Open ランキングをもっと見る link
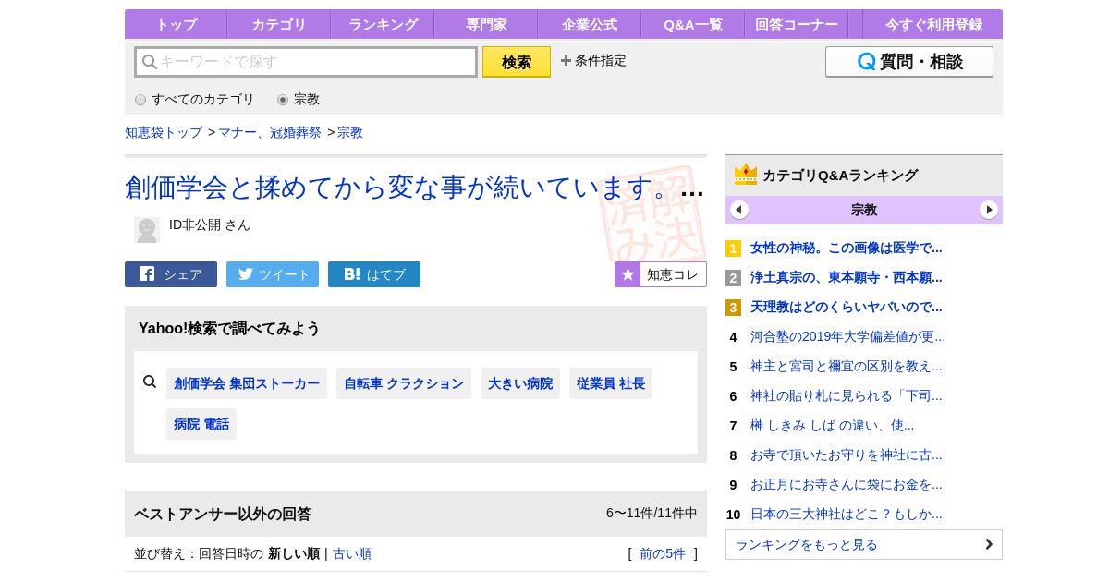1109x582 pixels. click(x=863, y=544)
